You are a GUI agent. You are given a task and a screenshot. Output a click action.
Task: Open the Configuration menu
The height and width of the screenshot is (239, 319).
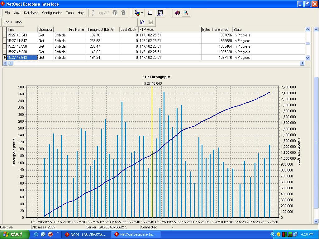pos(52,13)
